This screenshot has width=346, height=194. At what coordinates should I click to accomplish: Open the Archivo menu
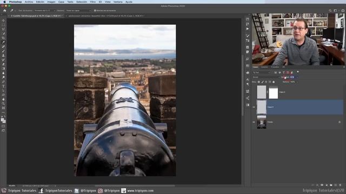pyautogui.click(x=29, y=2)
